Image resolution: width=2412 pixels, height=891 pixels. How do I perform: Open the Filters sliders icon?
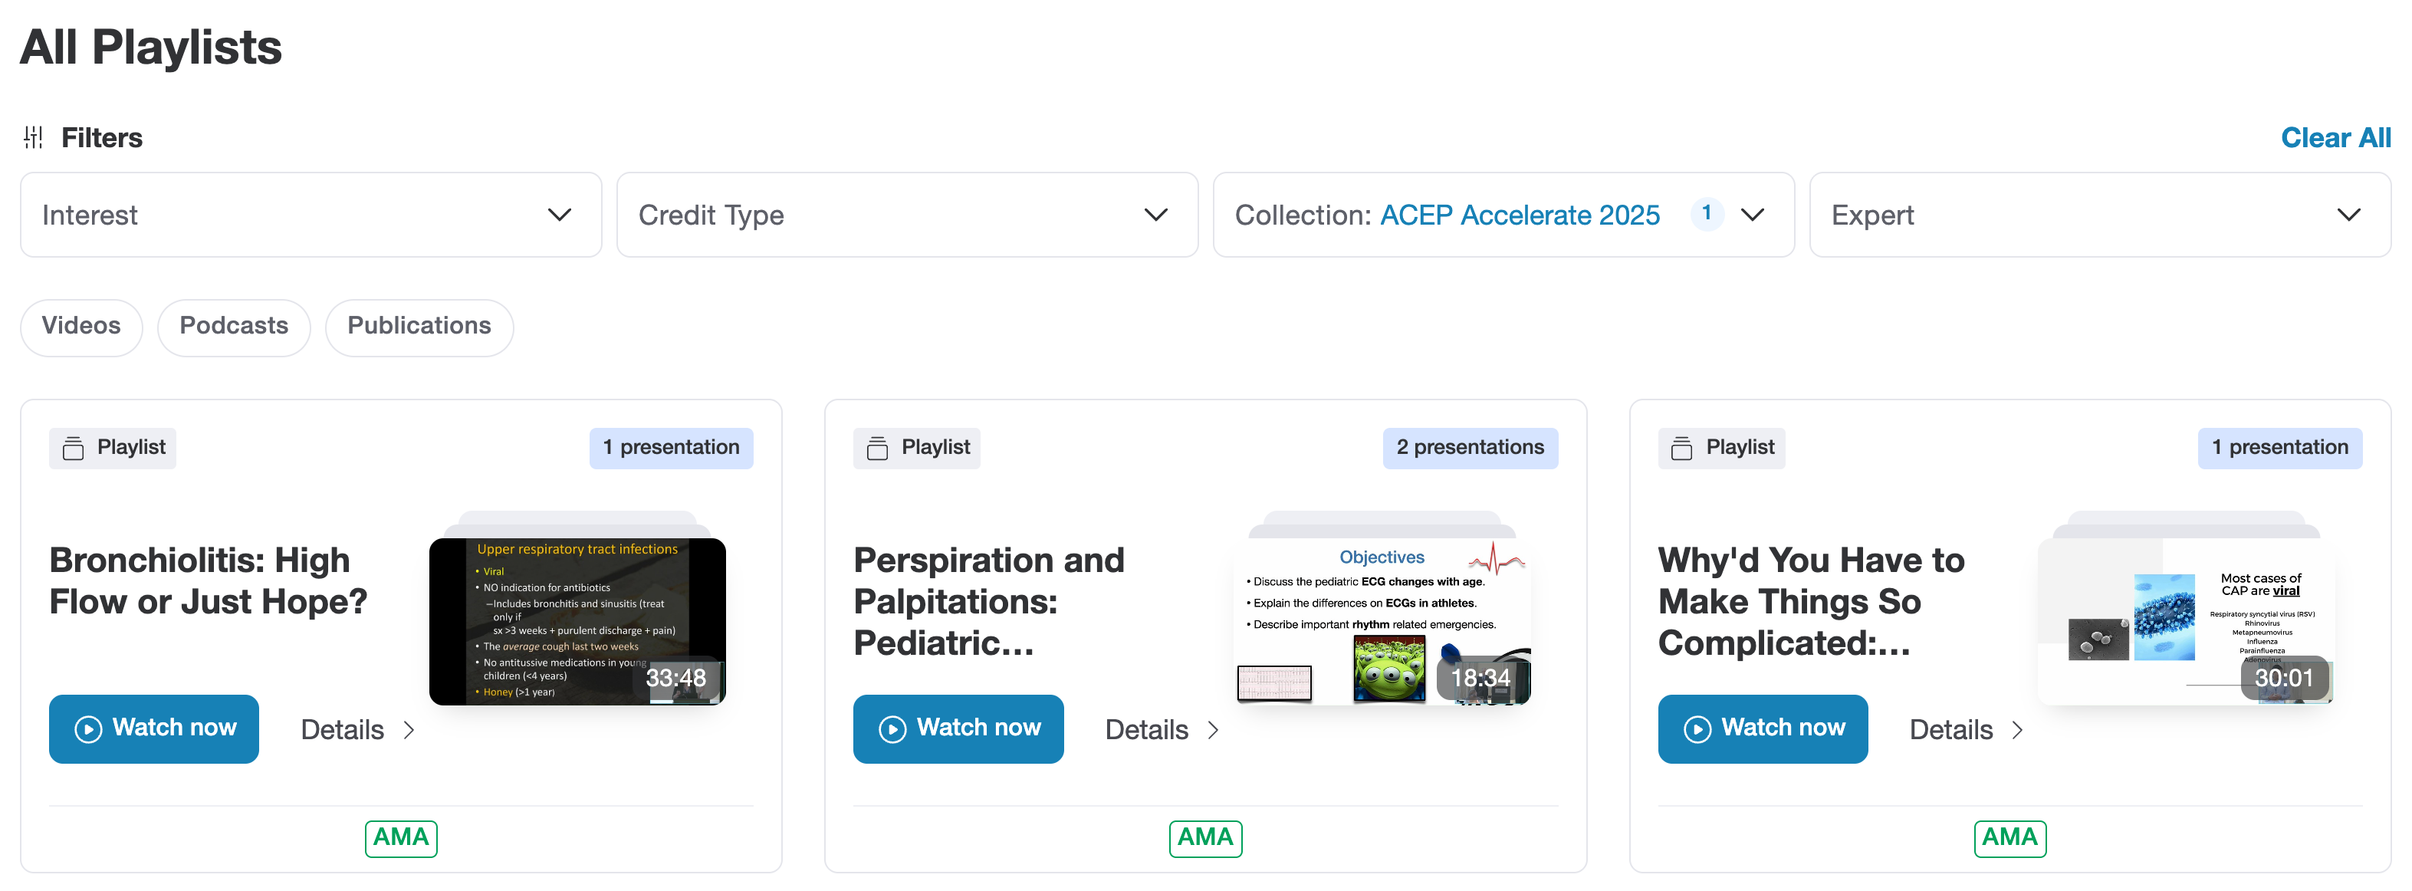point(34,136)
